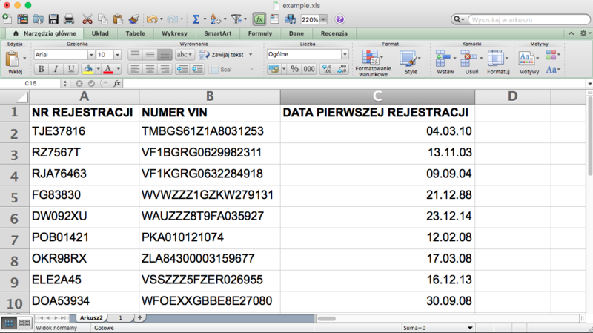
Task: Toggle Bold formatting button
Action: coord(42,69)
